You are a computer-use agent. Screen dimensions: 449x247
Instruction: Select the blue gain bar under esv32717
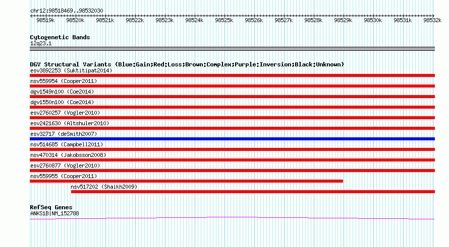click(232, 139)
